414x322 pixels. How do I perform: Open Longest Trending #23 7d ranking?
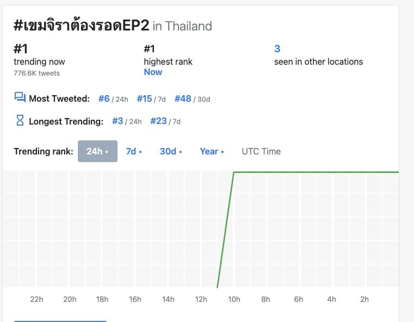165,121
